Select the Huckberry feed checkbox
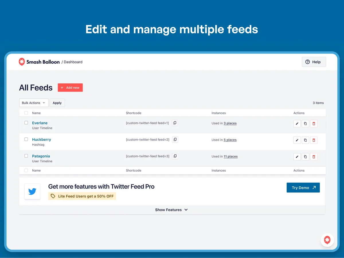 26,139
